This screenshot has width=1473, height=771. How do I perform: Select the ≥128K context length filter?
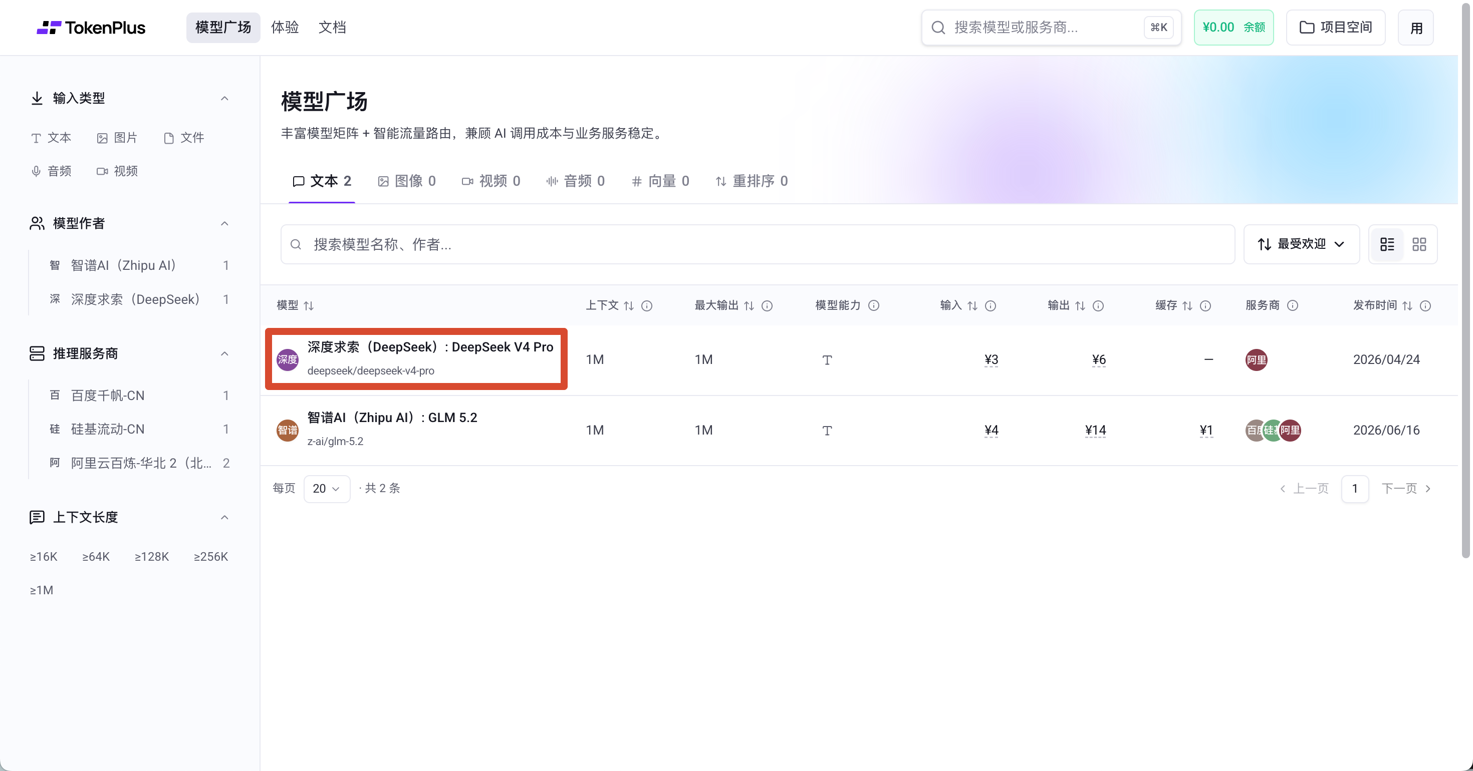click(x=151, y=557)
